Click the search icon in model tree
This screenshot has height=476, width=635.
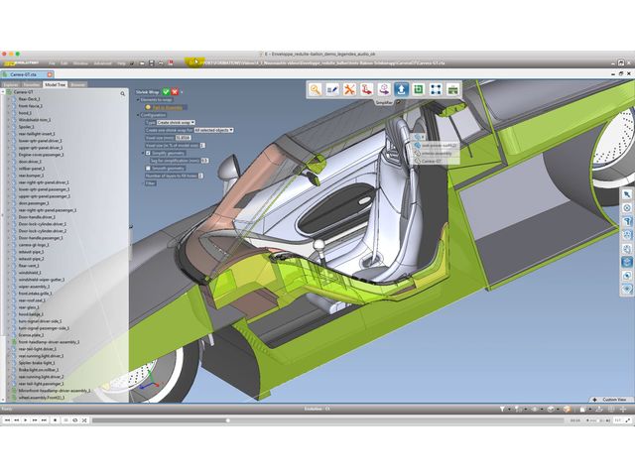[x=124, y=92]
